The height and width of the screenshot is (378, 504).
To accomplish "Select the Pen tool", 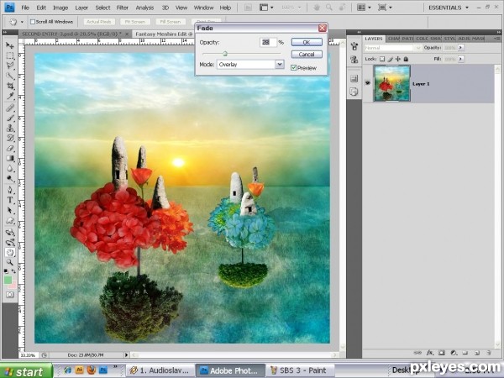I will tap(10, 190).
